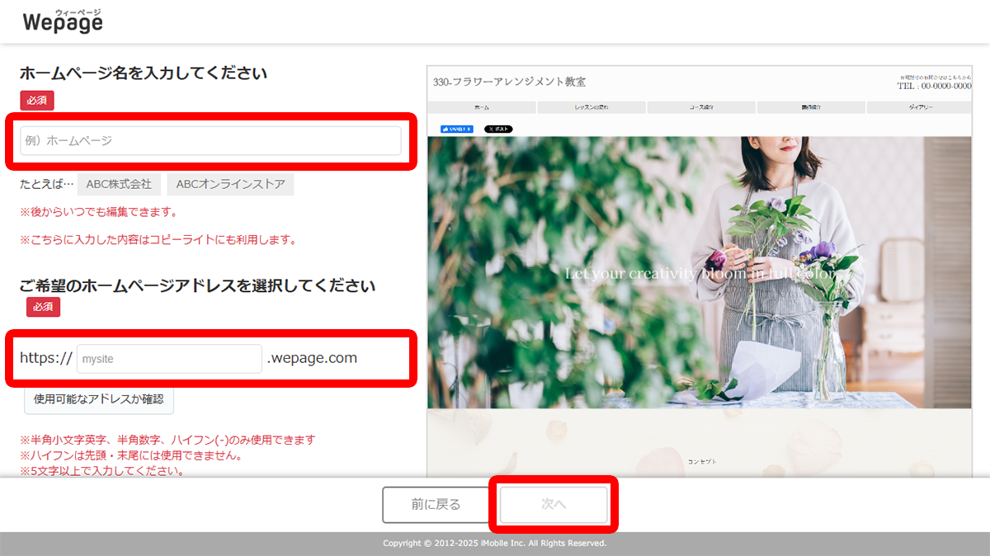The height and width of the screenshot is (556, 990).
Task: Switch to the コース紹介 preview tab
Action: pyautogui.click(x=700, y=106)
